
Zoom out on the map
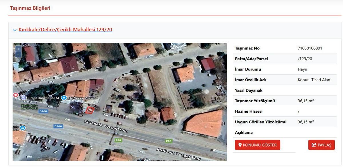click(18, 55)
